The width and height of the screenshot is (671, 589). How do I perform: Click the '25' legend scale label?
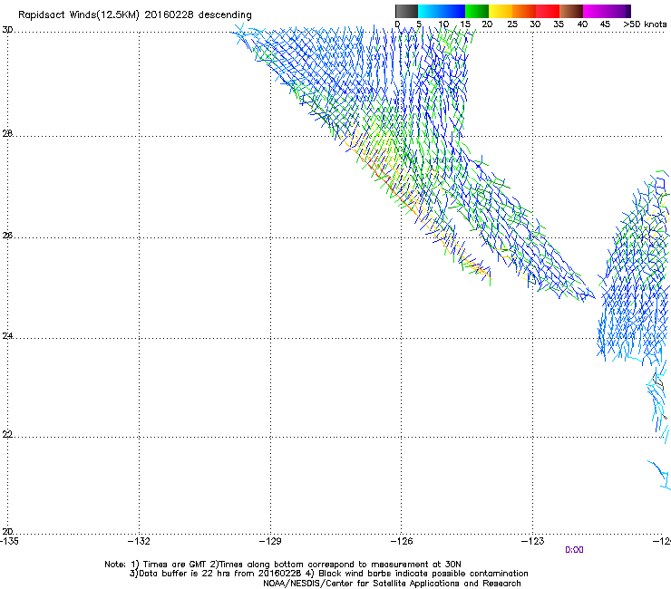(511, 24)
